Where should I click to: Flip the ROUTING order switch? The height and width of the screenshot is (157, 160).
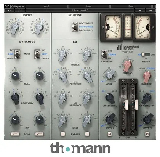tap(75, 27)
